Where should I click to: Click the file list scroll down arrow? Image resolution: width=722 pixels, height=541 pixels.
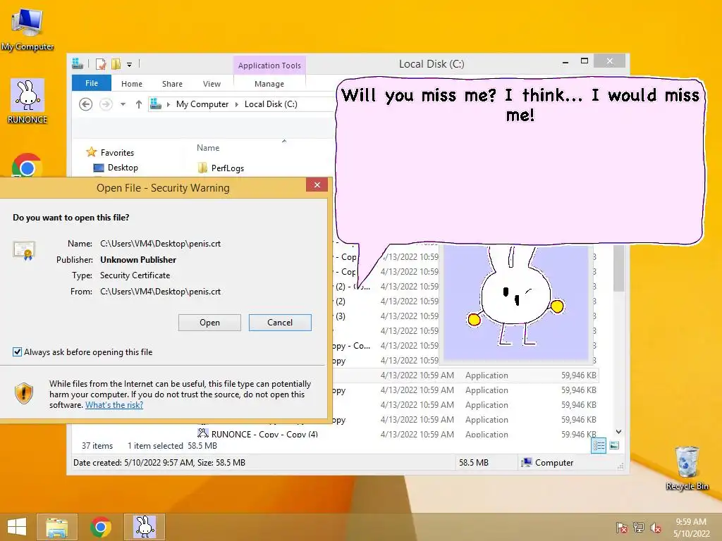point(618,432)
